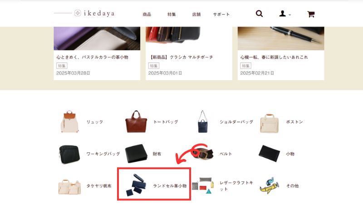Open the pastel color leather goods article
This screenshot has height=204, width=363.
coord(97,53)
